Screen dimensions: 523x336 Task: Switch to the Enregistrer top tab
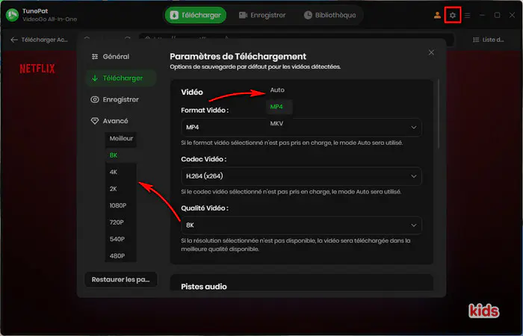pyautogui.click(x=262, y=16)
